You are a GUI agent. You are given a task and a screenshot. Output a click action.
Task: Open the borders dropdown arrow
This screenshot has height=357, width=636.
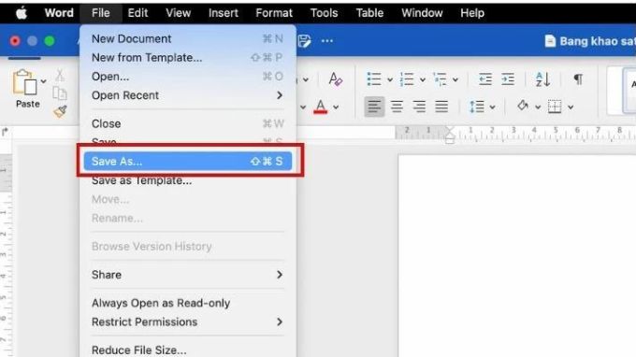point(571,107)
